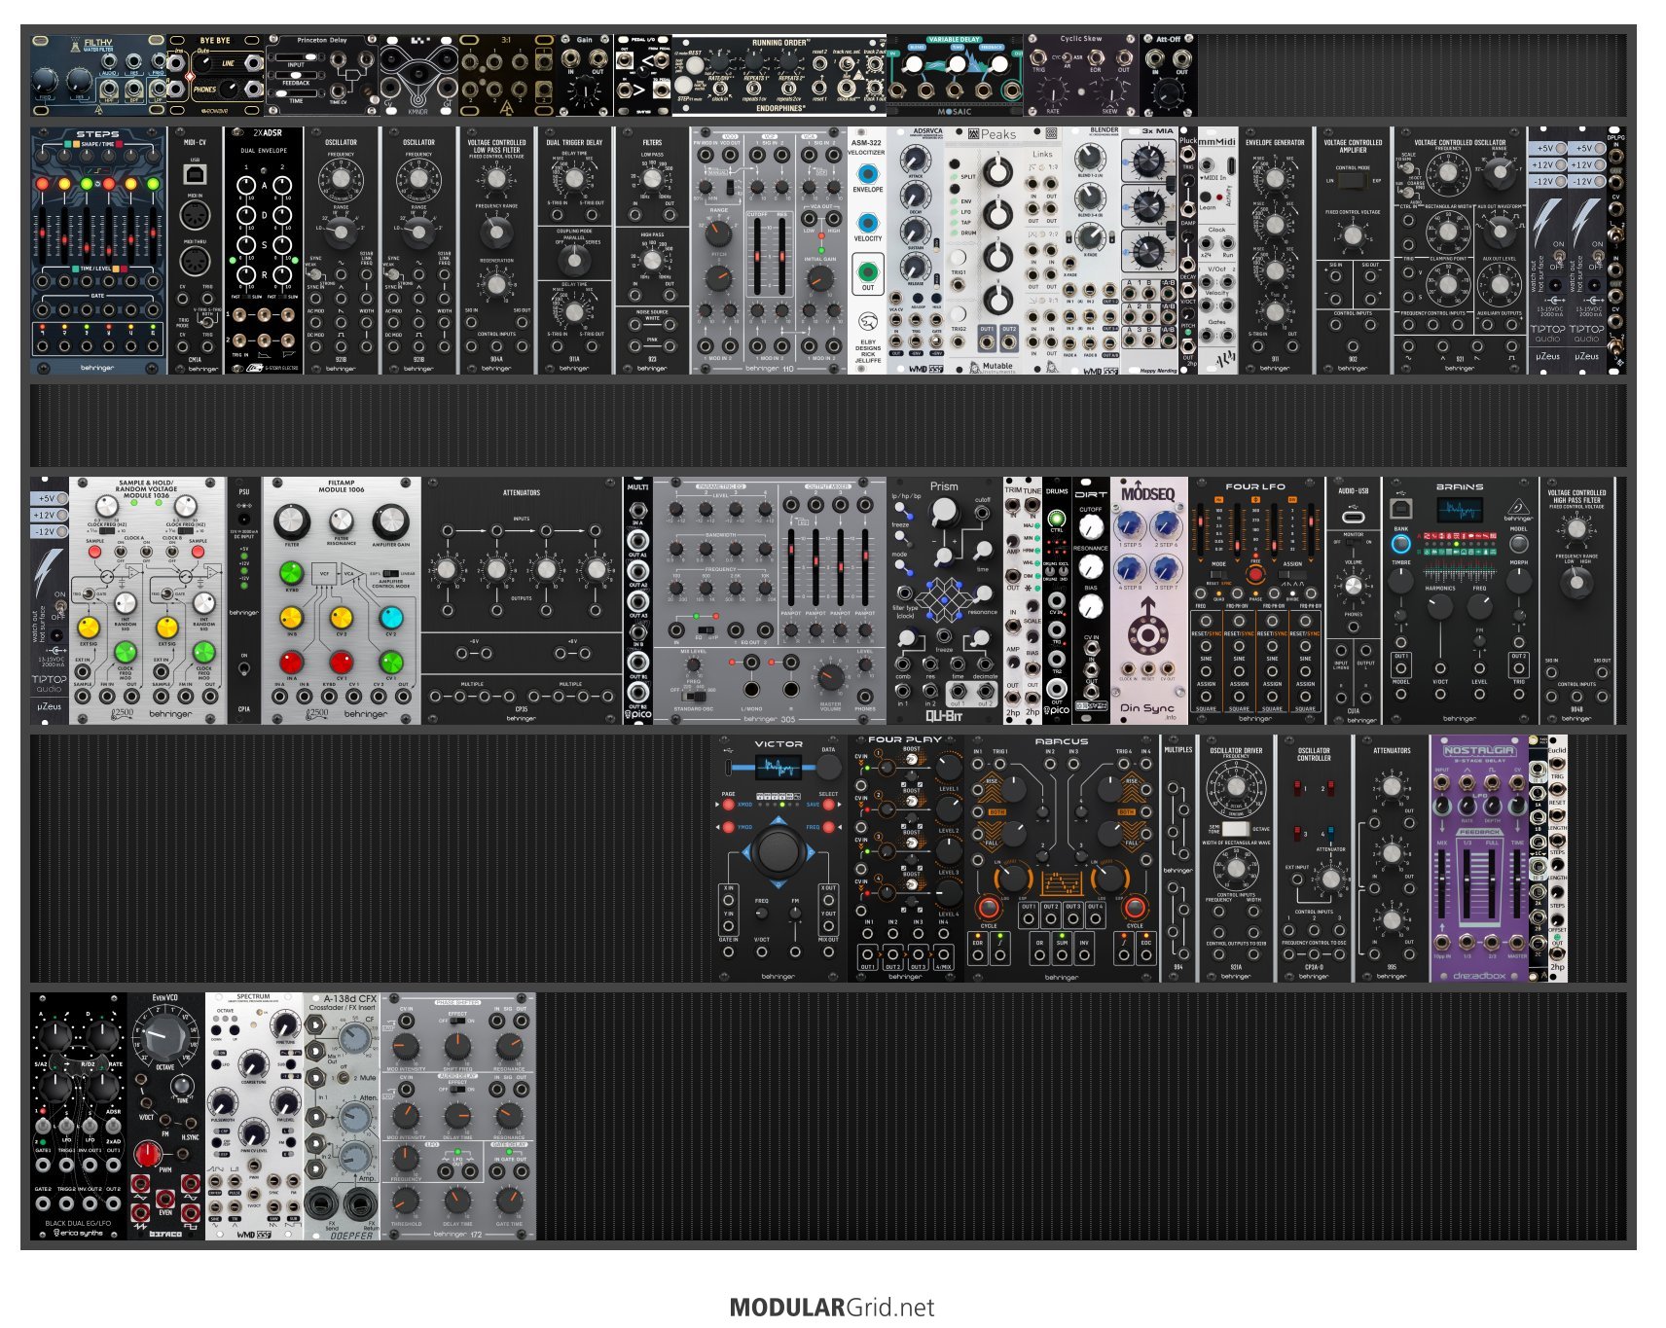Select the MODSEQ Din Sync module
1666x1328 pixels.
tap(1149, 600)
